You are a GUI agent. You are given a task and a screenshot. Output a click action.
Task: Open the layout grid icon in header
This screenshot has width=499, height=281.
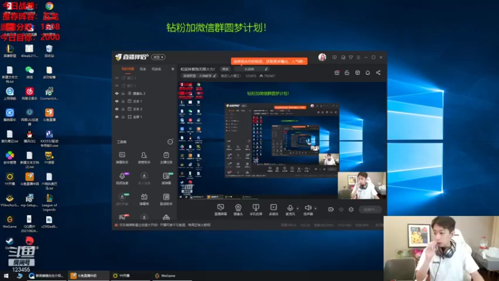click(x=357, y=72)
